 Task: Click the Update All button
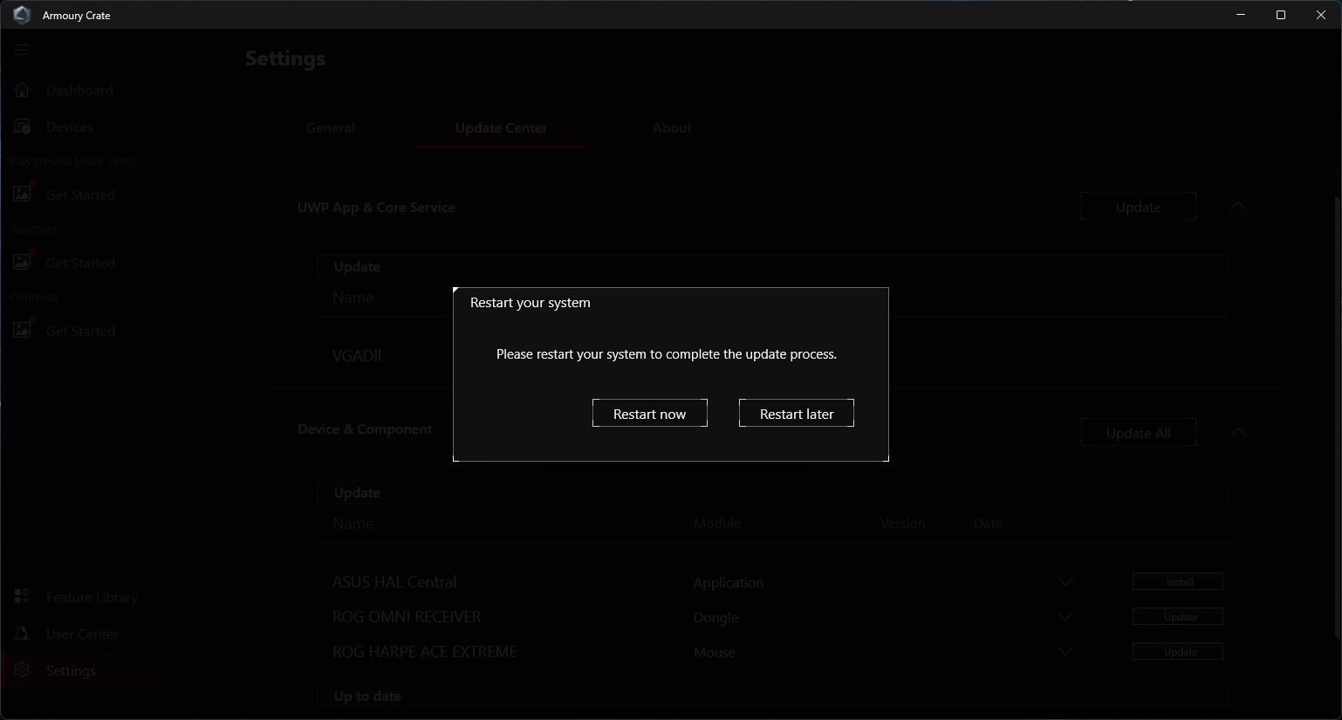1138,433
